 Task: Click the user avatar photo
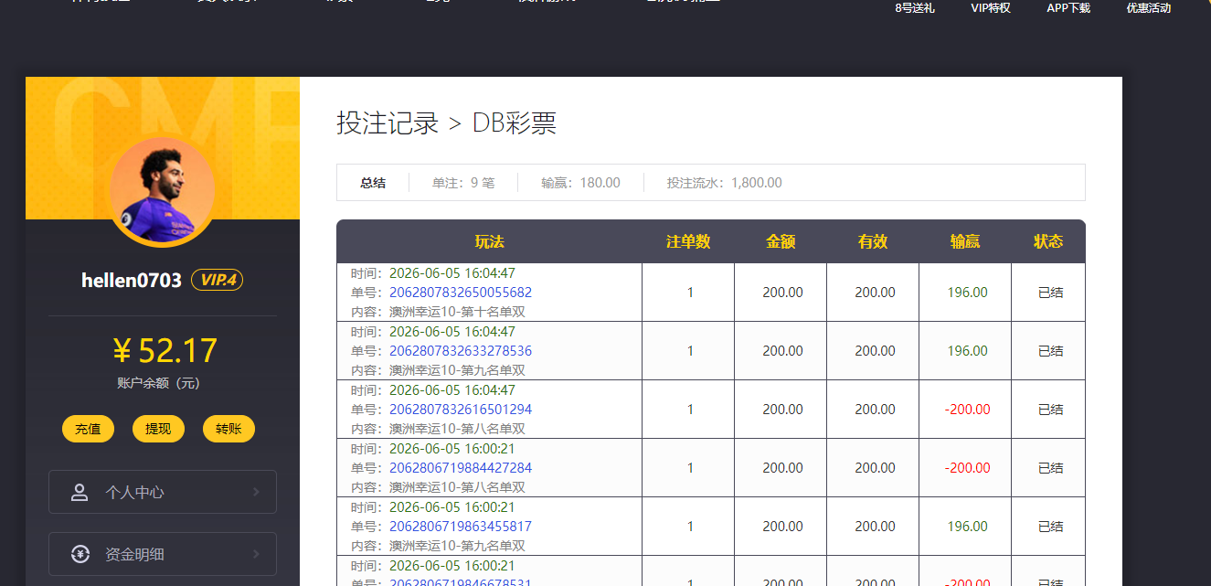(x=163, y=192)
